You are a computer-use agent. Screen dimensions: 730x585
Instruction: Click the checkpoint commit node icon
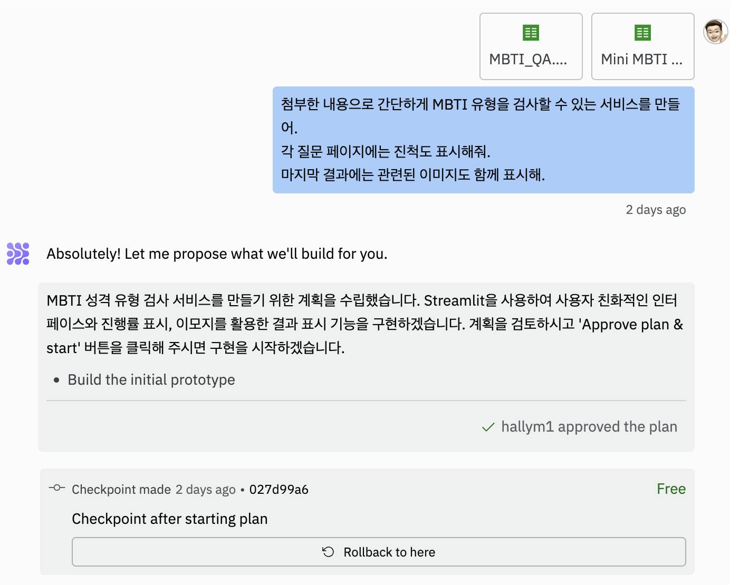(56, 488)
